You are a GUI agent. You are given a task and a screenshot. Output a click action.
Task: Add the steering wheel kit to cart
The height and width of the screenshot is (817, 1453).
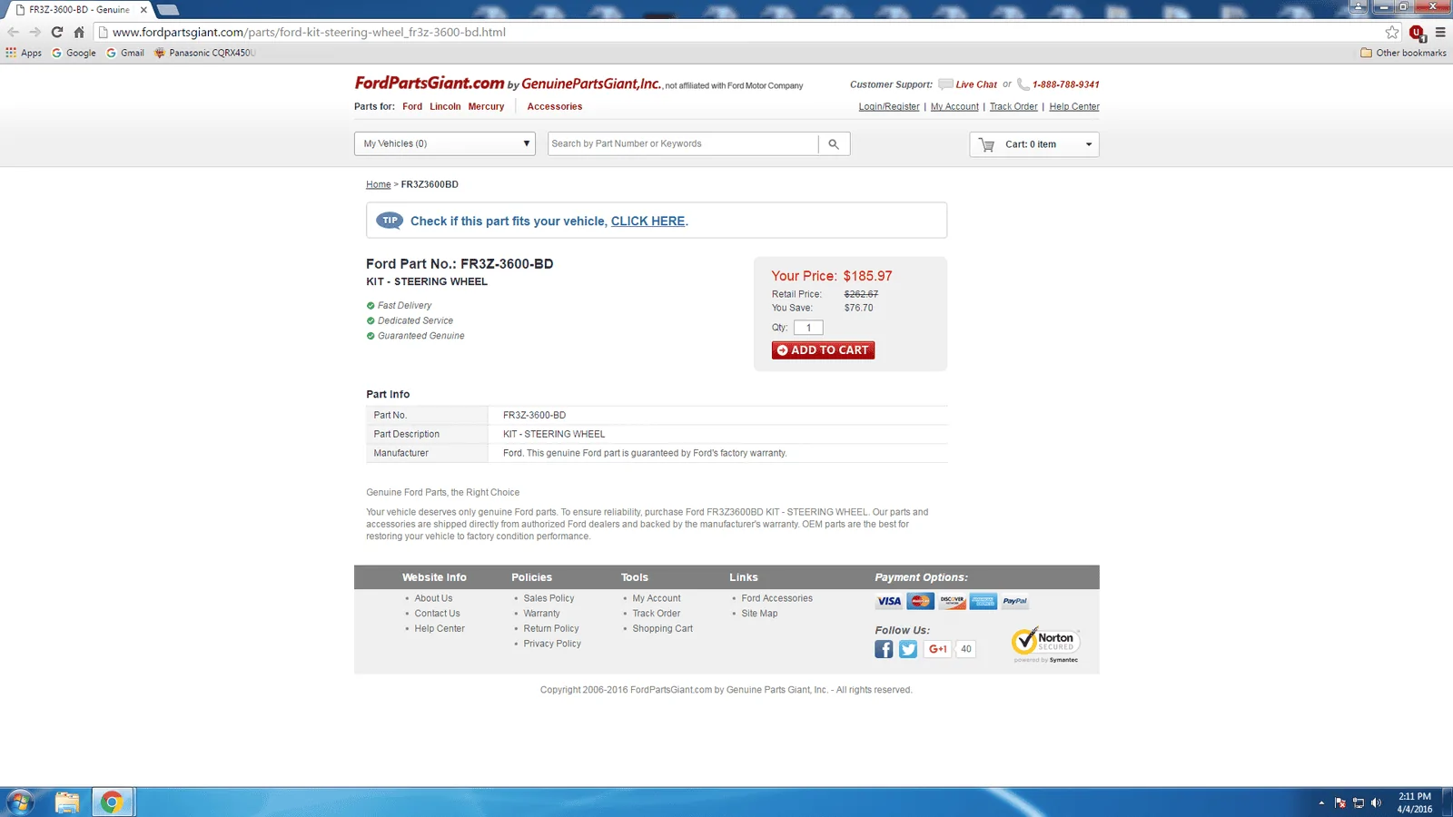(x=823, y=350)
